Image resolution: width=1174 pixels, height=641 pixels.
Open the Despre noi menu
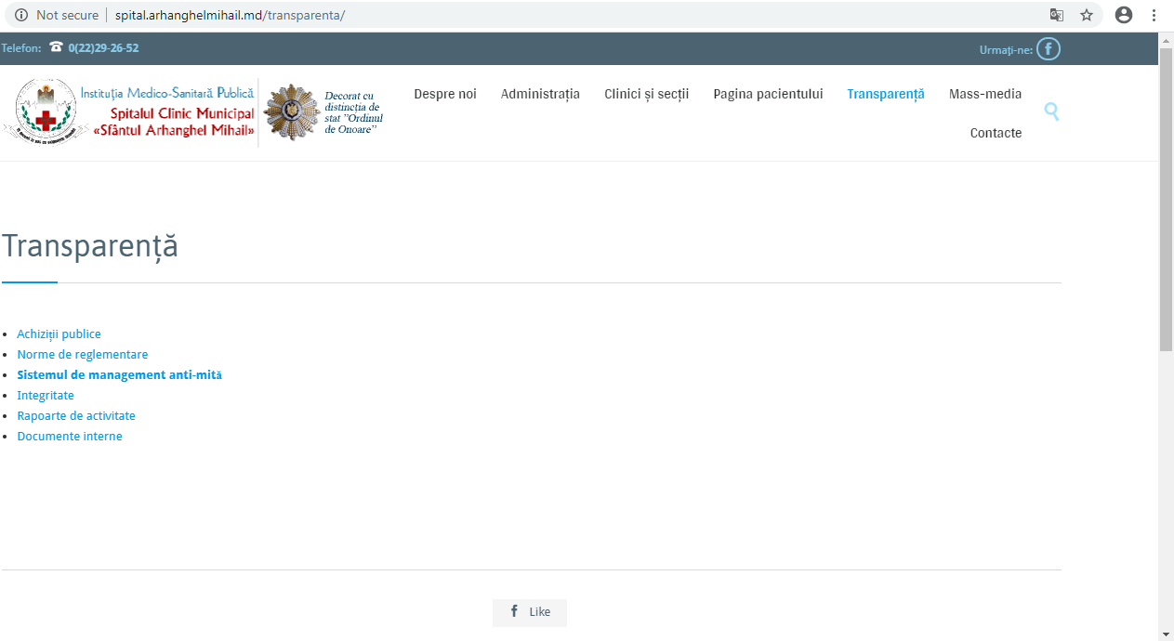point(444,94)
